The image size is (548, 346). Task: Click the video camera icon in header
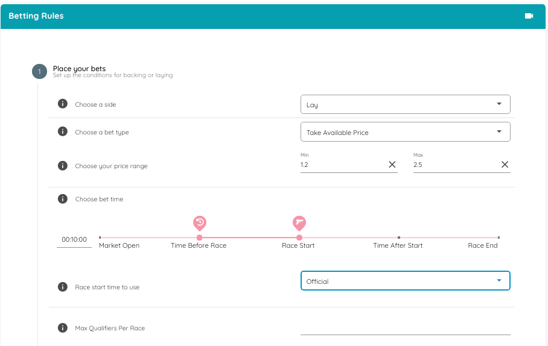(x=529, y=16)
